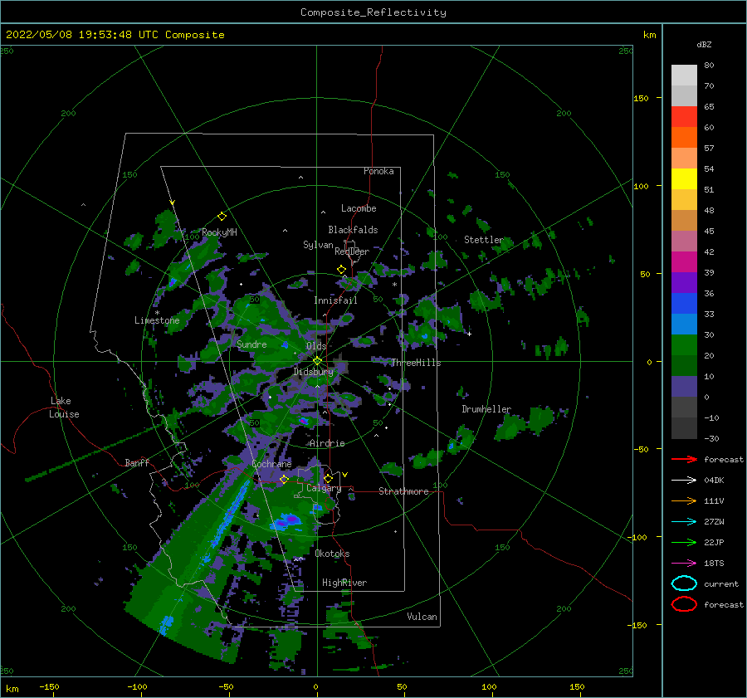
Task: Click the Cochrane label
Action: (x=271, y=464)
